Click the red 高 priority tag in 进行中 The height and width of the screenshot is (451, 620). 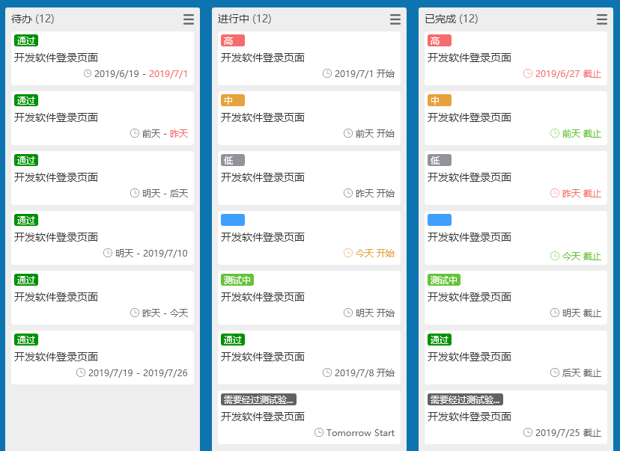[x=232, y=40]
